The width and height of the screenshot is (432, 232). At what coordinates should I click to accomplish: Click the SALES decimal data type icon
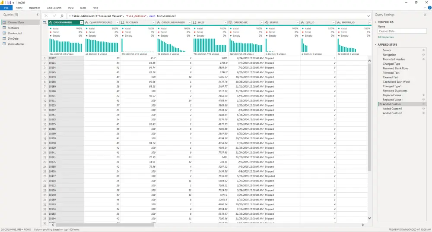[194, 22]
